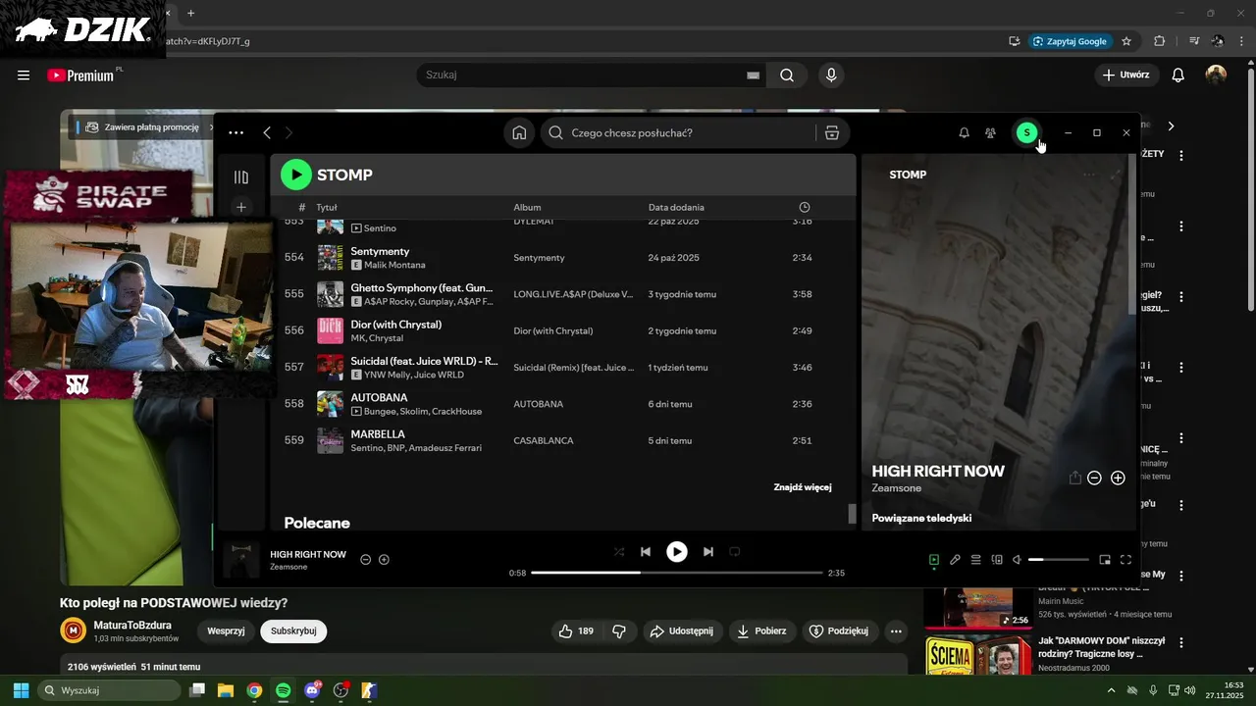Open Spotify miniplayer icon
This screenshot has width=1256, height=706.
1105,560
